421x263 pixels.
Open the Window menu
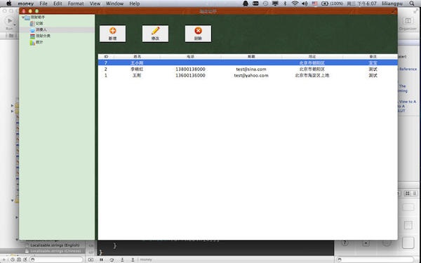(x=114, y=4)
